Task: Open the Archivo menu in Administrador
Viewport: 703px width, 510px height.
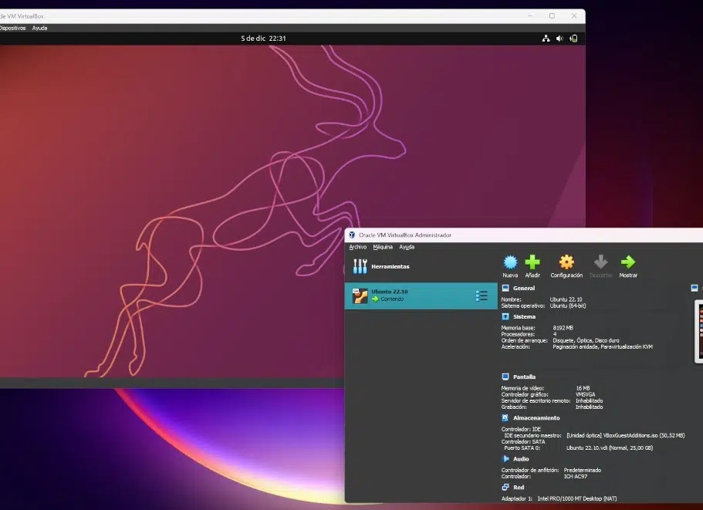Action: (x=358, y=247)
